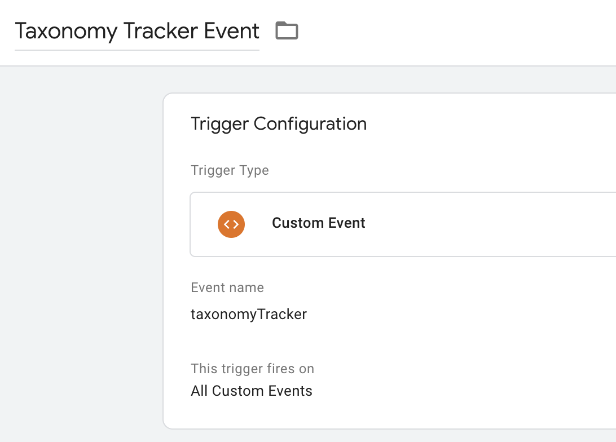Click the word Event in the trigger title
The height and width of the screenshot is (442, 616).
[232, 31]
